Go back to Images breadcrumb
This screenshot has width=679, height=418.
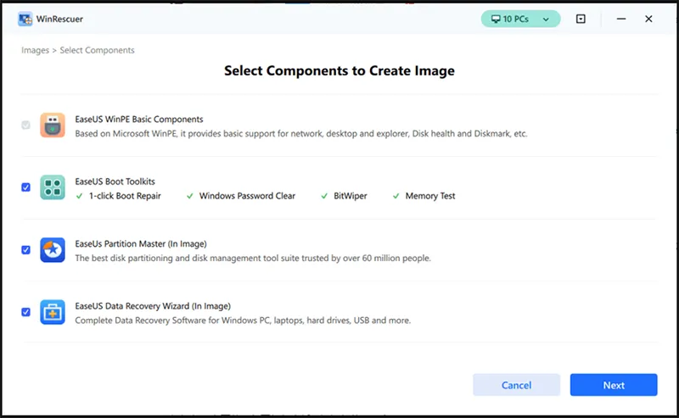point(35,50)
